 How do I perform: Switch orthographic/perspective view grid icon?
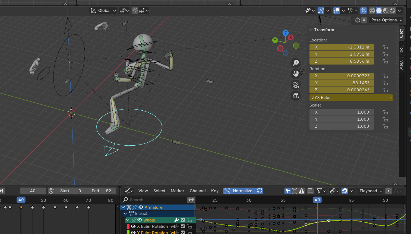296,96
